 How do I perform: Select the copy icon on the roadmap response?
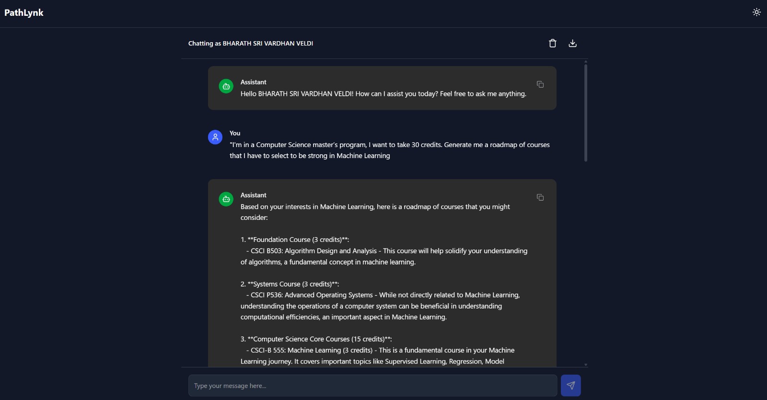540,197
